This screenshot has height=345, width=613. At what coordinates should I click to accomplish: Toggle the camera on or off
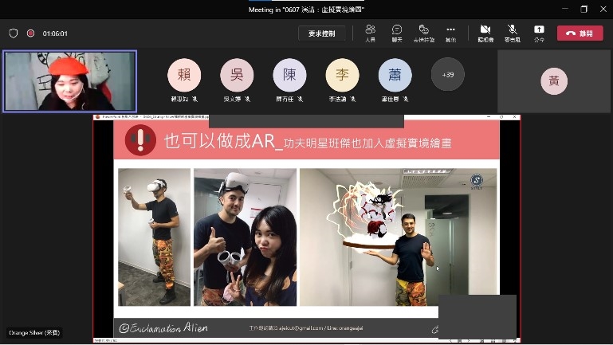(485, 32)
